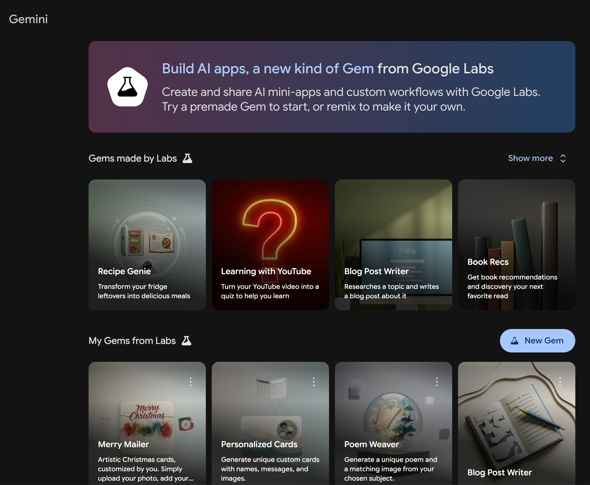This screenshot has width=590, height=485.
Task: Open the Learning with YouTube gem
Action: click(270, 245)
